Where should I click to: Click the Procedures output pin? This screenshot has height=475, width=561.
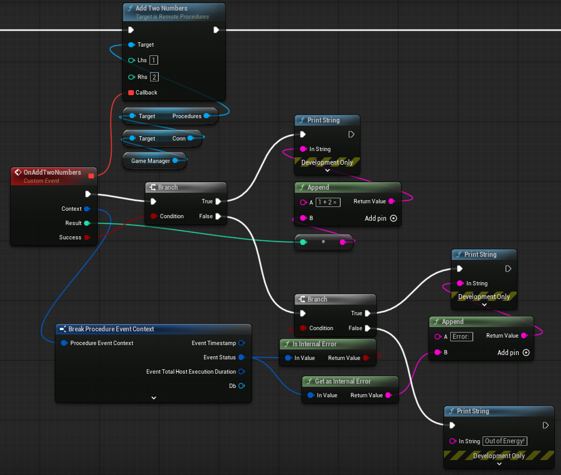point(206,116)
